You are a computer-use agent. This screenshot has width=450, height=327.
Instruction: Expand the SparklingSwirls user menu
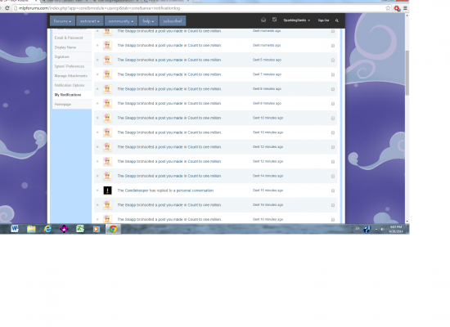[x=297, y=20]
